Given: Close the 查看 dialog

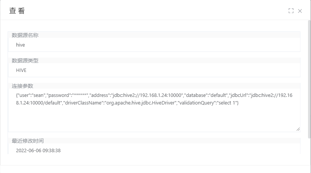Looking at the screenshot, I should coord(300,11).
